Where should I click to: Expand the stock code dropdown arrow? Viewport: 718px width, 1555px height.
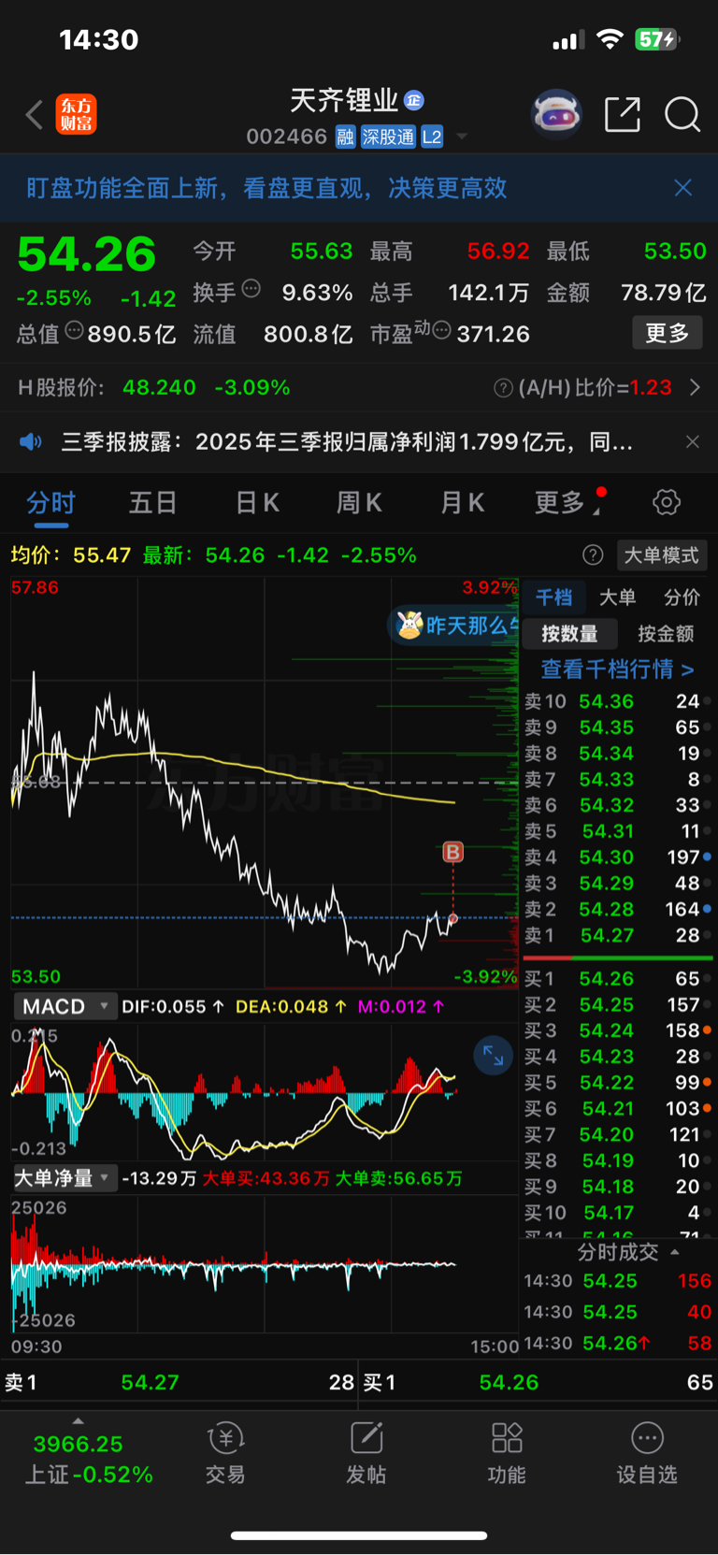461,137
